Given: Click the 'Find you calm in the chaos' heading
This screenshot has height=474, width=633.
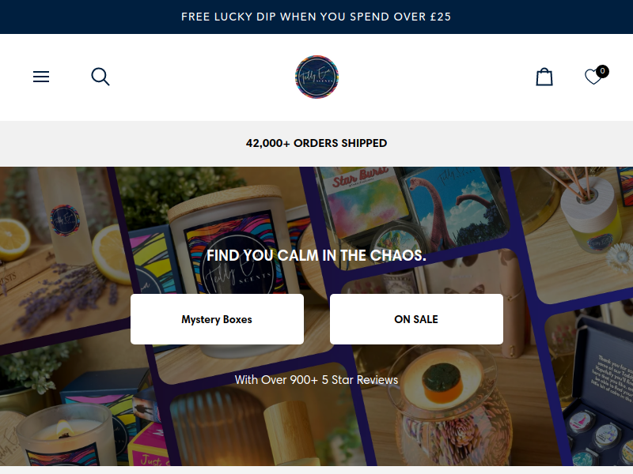Looking at the screenshot, I should click(x=316, y=255).
